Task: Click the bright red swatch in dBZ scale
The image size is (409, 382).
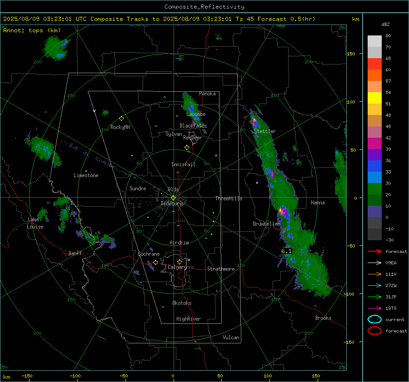Action: tap(374, 64)
